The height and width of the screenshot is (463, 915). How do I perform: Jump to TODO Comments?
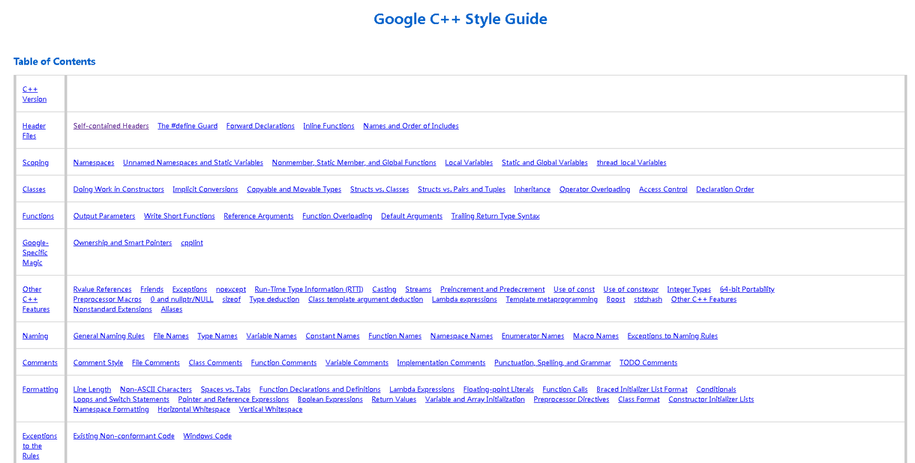648,363
